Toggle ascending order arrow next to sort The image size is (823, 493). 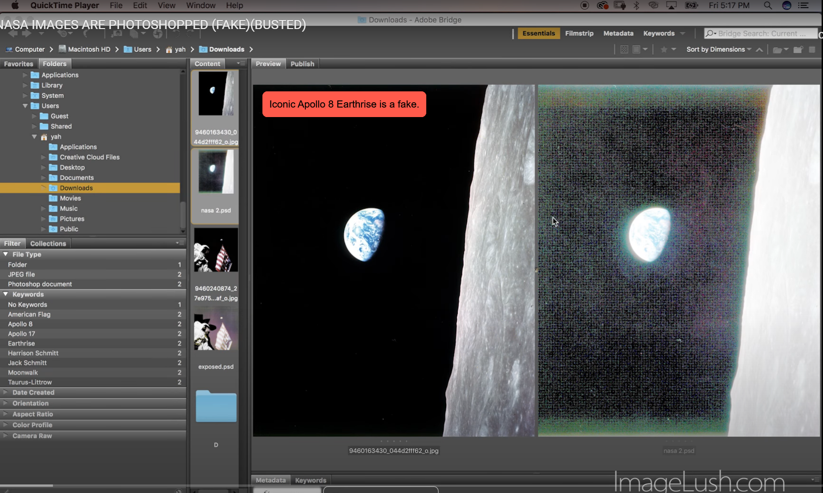point(759,49)
